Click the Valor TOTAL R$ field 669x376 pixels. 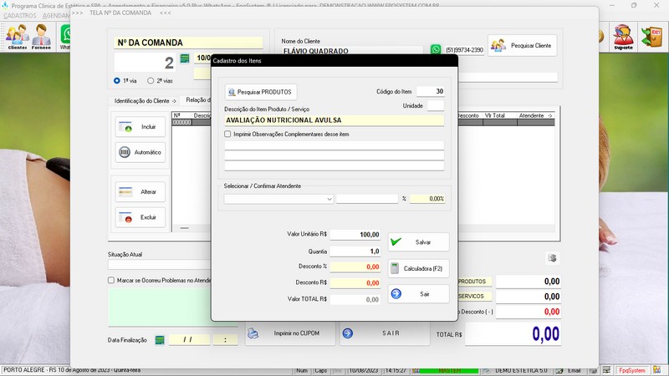(355, 299)
